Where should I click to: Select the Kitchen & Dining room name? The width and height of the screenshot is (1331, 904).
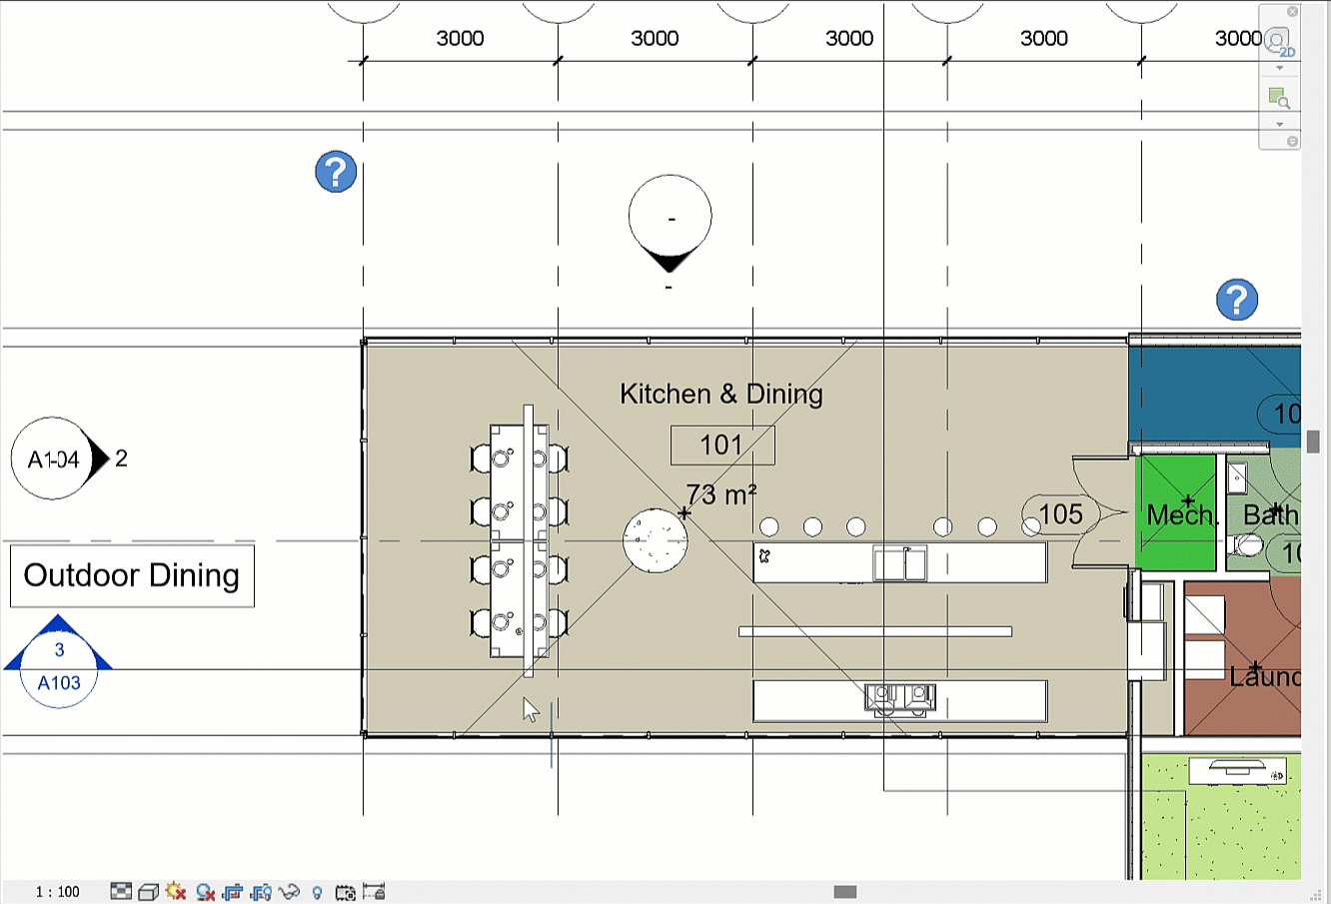(x=721, y=394)
